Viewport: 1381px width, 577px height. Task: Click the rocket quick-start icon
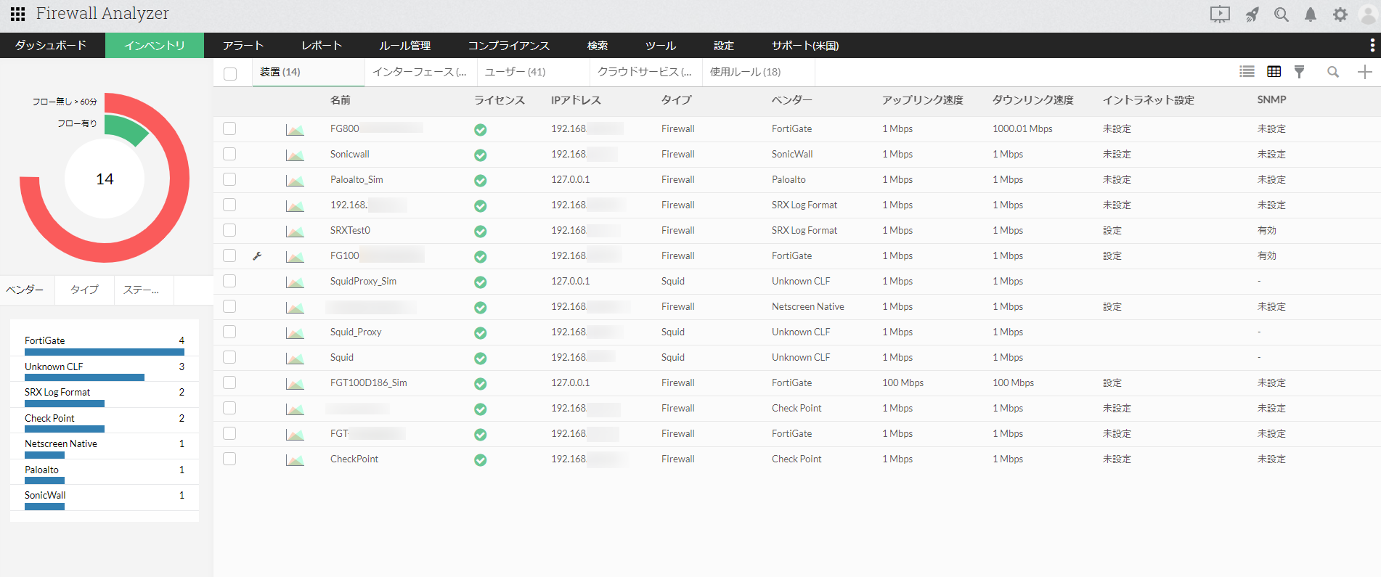[1252, 15]
